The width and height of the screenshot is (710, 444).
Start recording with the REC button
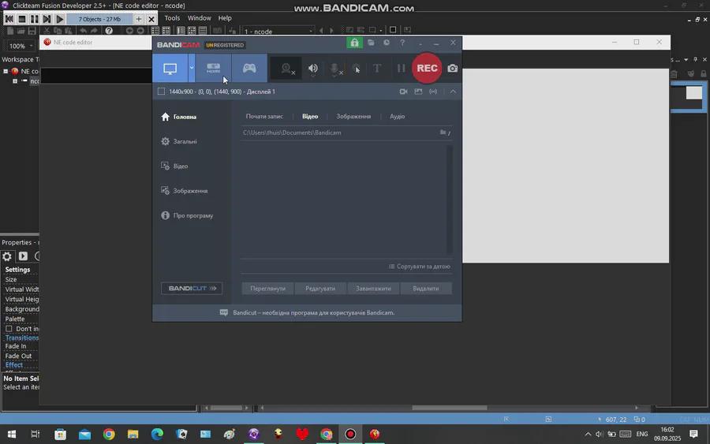tap(427, 68)
